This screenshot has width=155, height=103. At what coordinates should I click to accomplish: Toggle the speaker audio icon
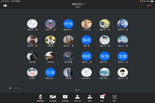[x=5, y=5]
